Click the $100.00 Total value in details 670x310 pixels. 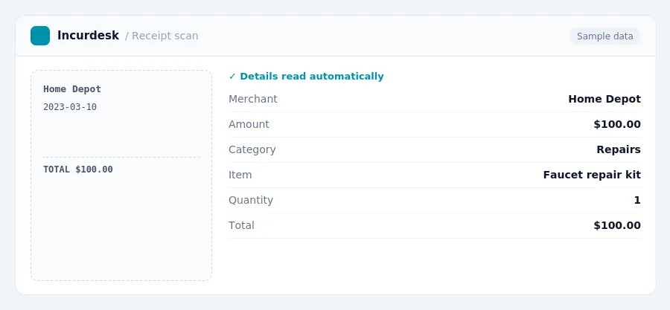(x=617, y=225)
